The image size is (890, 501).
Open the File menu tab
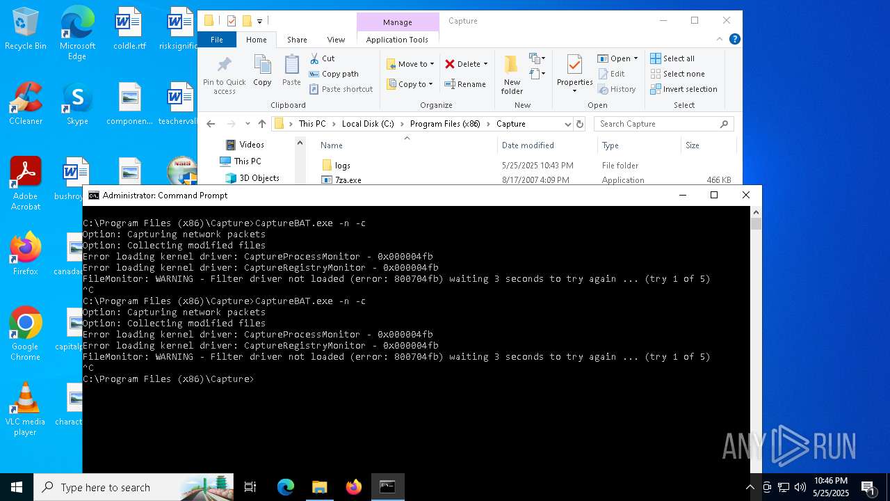pyautogui.click(x=217, y=40)
